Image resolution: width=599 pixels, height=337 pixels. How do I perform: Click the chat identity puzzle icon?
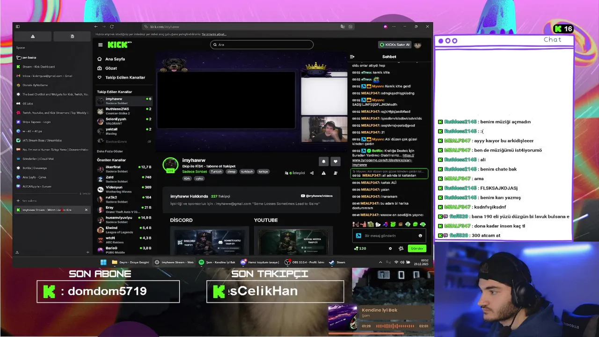point(401,249)
